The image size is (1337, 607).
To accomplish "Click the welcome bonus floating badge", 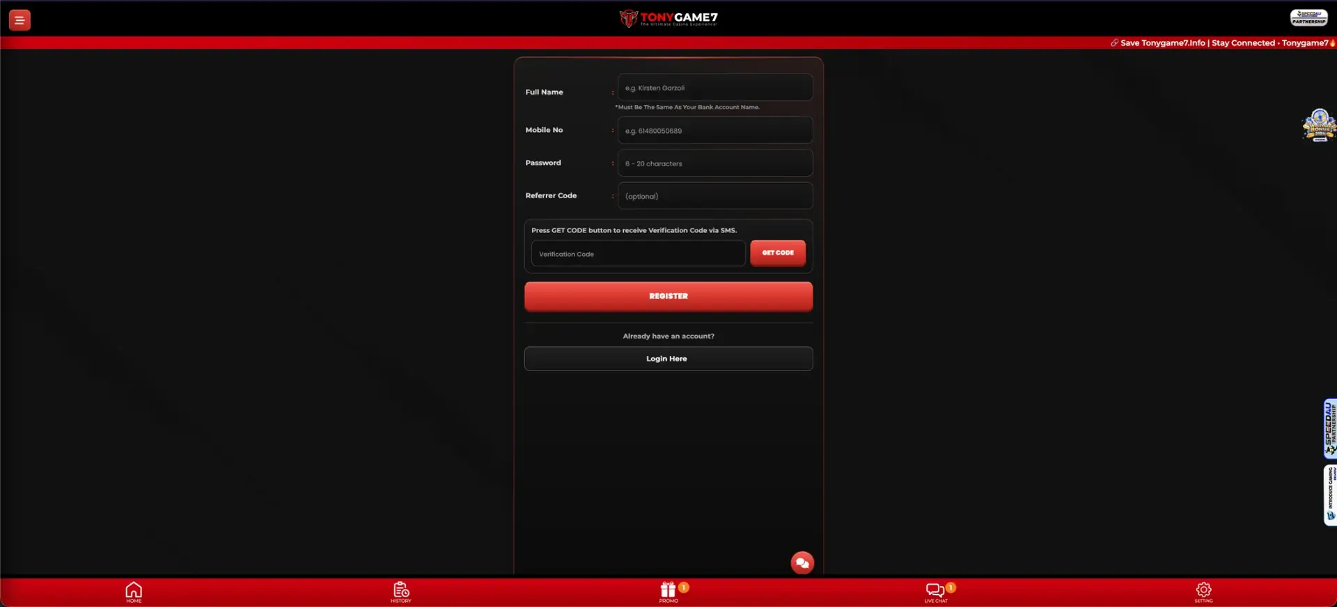I will 1319,125.
